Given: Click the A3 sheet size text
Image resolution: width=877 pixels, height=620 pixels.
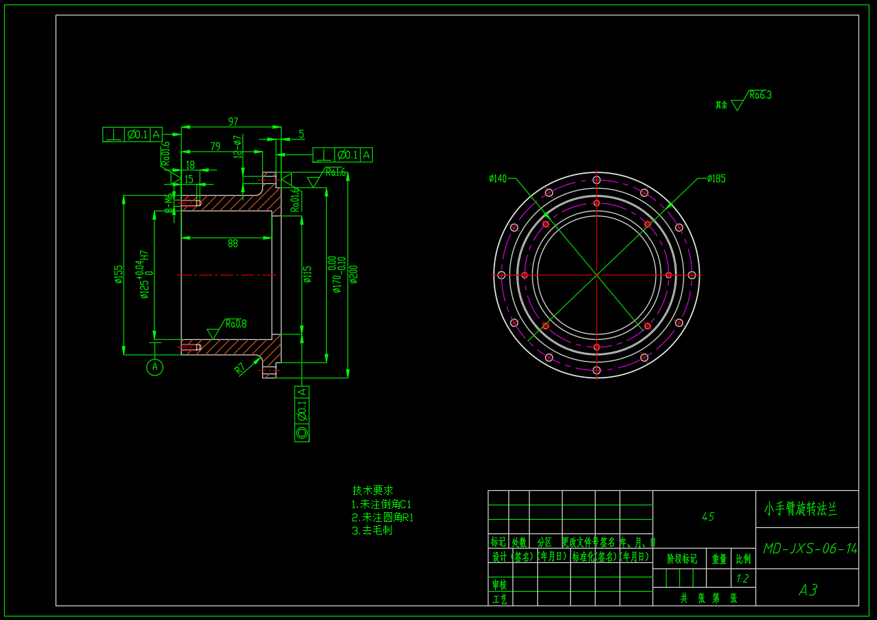Looking at the screenshot, I should point(808,590).
